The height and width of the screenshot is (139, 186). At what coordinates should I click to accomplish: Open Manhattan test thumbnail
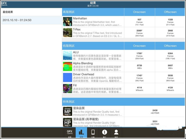pos(67,21)
